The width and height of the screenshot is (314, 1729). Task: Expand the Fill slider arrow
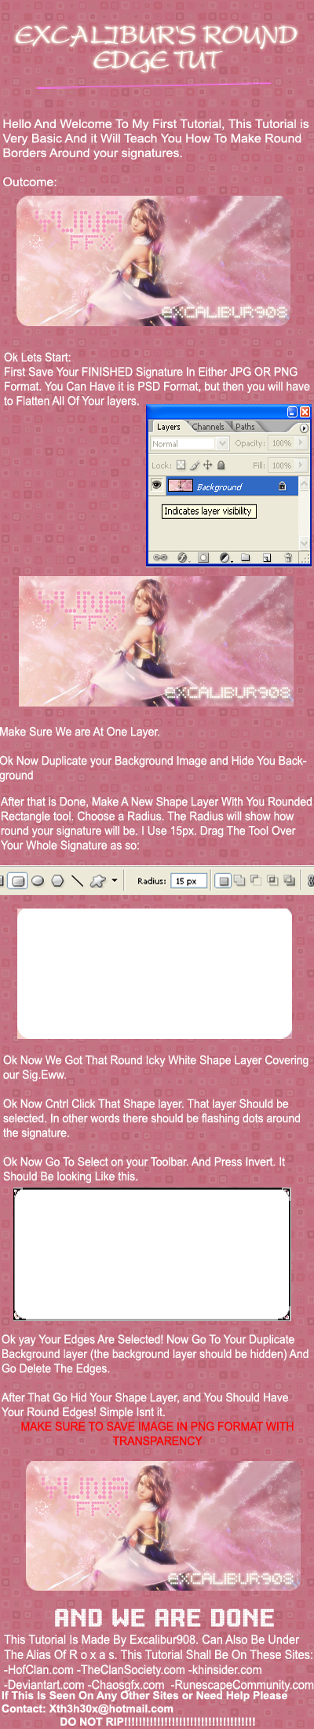[x=301, y=465]
